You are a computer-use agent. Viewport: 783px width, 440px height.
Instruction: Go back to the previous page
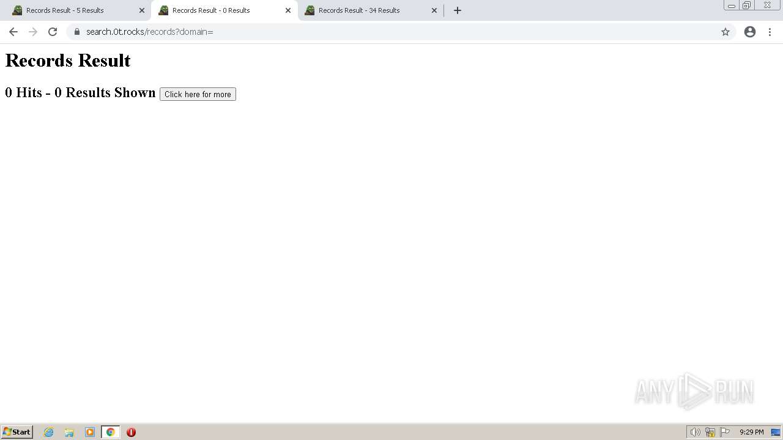pyautogui.click(x=13, y=32)
